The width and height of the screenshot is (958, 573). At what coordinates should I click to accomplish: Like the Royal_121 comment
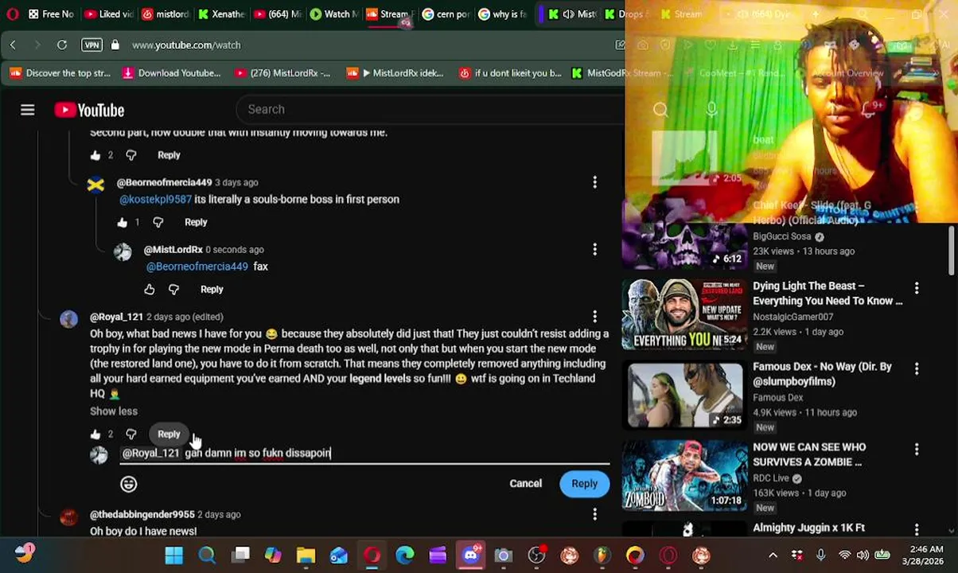pyautogui.click(x=95, y=435)
